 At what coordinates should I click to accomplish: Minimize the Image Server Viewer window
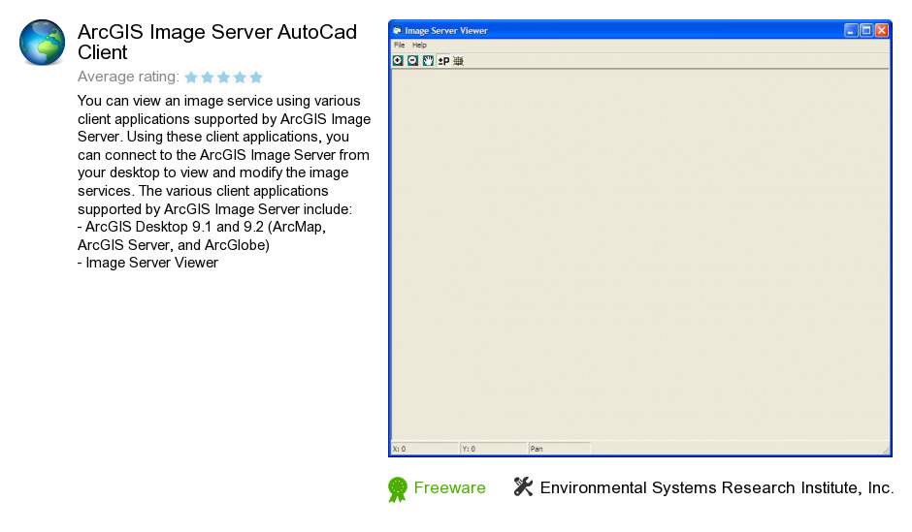[x=851, y=30]
